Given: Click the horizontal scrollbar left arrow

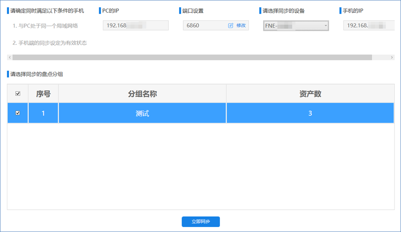Looking at the screenshot, I should click(10, 58).
